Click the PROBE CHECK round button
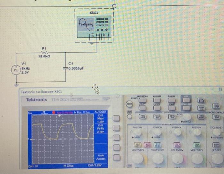The width and height of the screenshot is (224, 174). click(129, 117)
